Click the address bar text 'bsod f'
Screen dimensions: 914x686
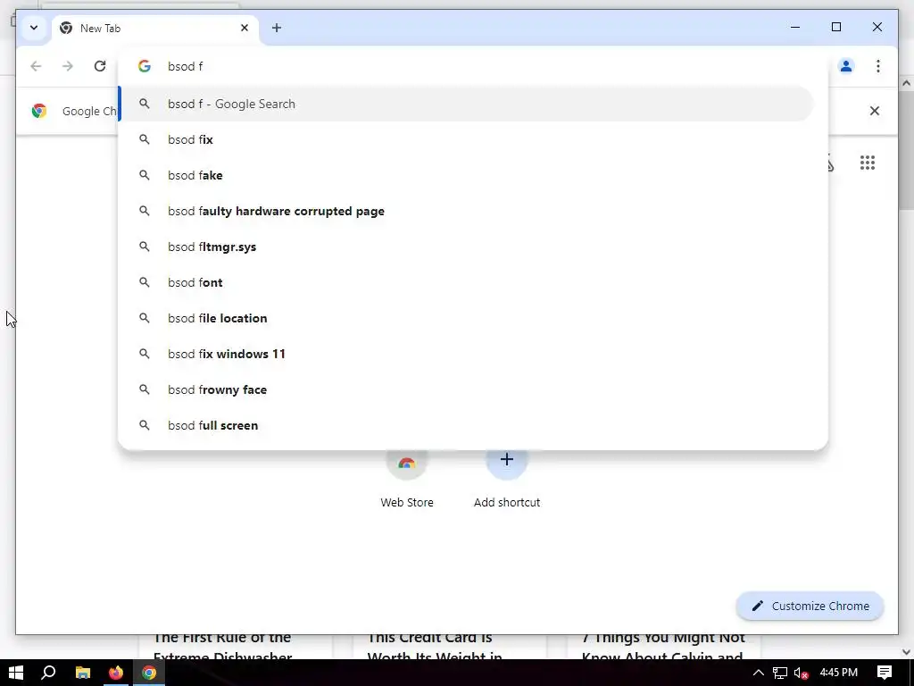tap(186, 66)
